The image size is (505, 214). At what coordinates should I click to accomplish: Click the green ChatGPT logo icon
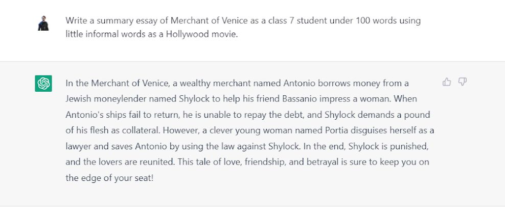(43, 84)
